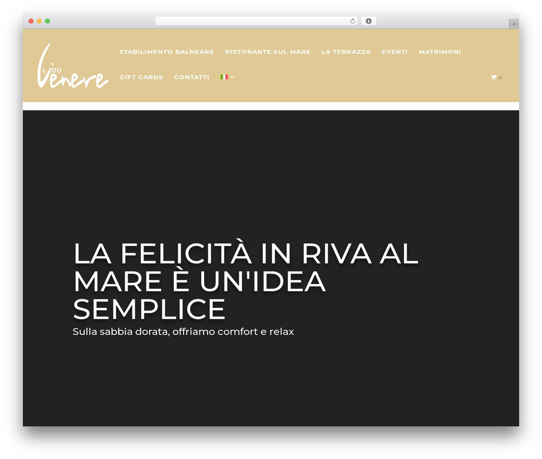The height and width of the screenshot is (459, 542).
Task: Click the Lido Venere logo
Action: [73, 66]
